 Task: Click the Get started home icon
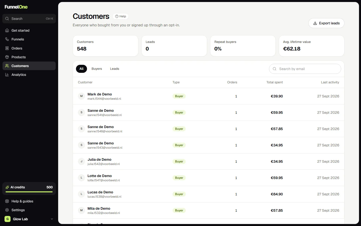[x=7, y=30]
